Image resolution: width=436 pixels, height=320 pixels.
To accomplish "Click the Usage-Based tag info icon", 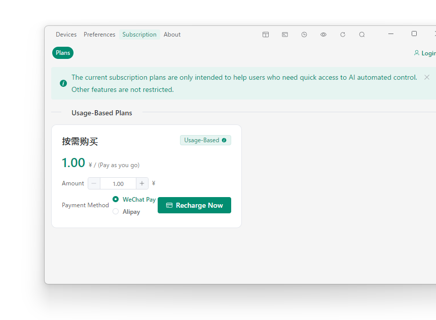I will 224,140.
